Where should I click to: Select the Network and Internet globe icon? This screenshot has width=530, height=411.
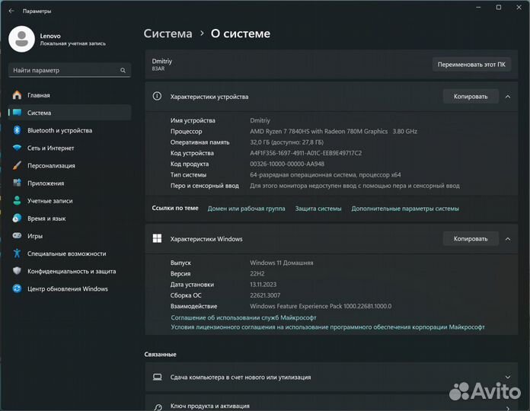pyautogui.click(x=17, y=148)
